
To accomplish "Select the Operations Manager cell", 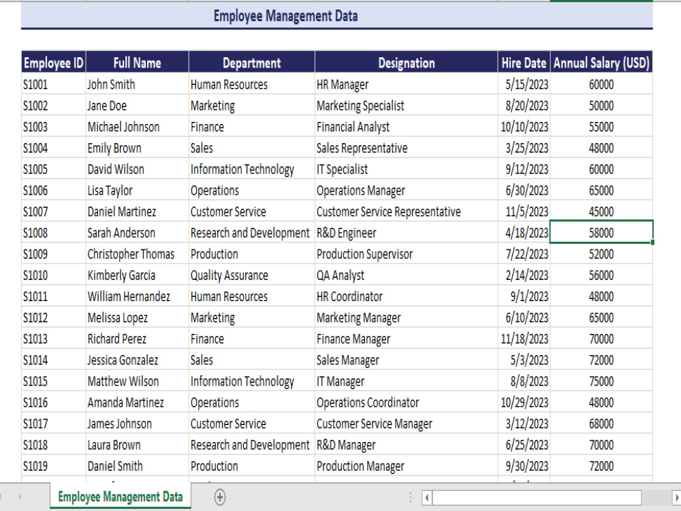I will tap(406, 190).
